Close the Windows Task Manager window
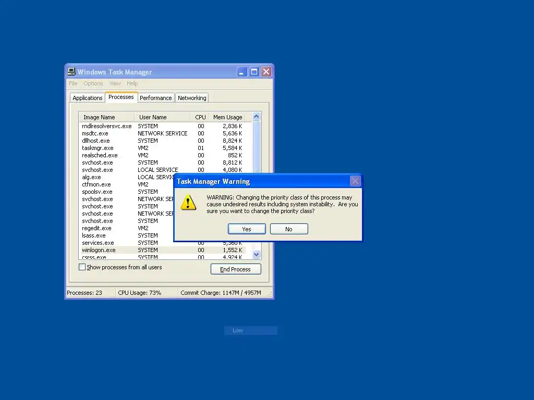The width and height of the screenshot is (534, 400). (266, 71)
